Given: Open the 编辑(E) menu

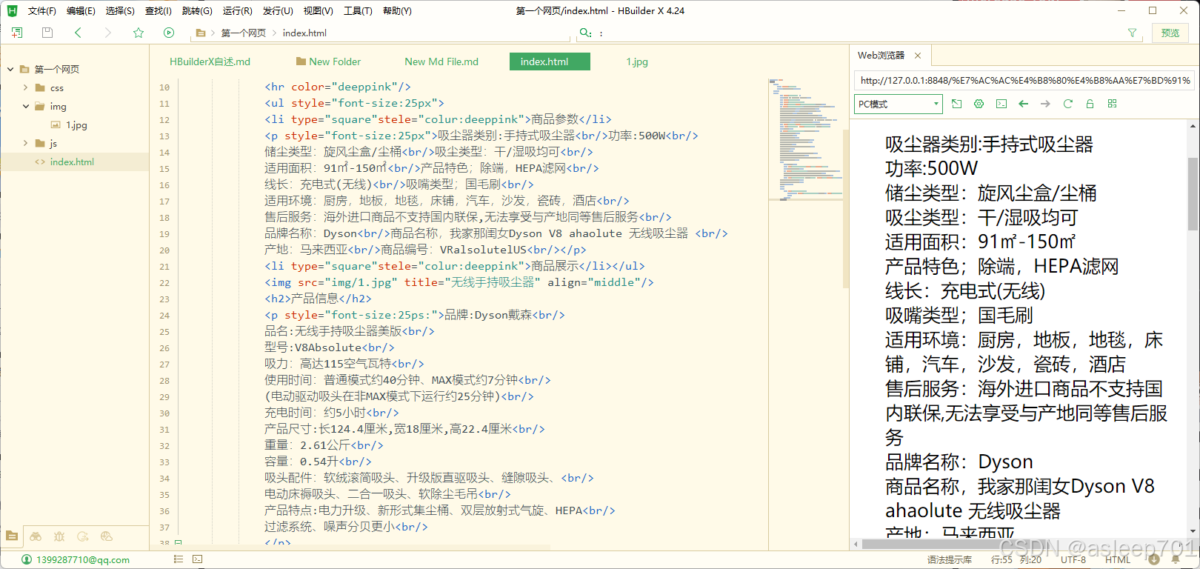Looking at the screenshot, I should [81, 10].
